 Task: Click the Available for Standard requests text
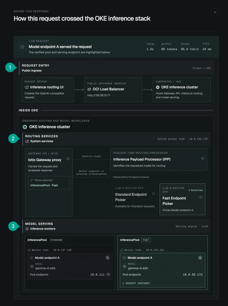135,206
